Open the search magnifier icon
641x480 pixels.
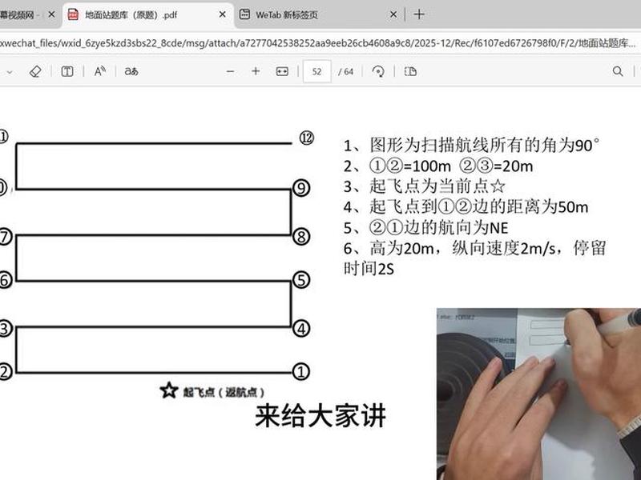tap(618, 71)
